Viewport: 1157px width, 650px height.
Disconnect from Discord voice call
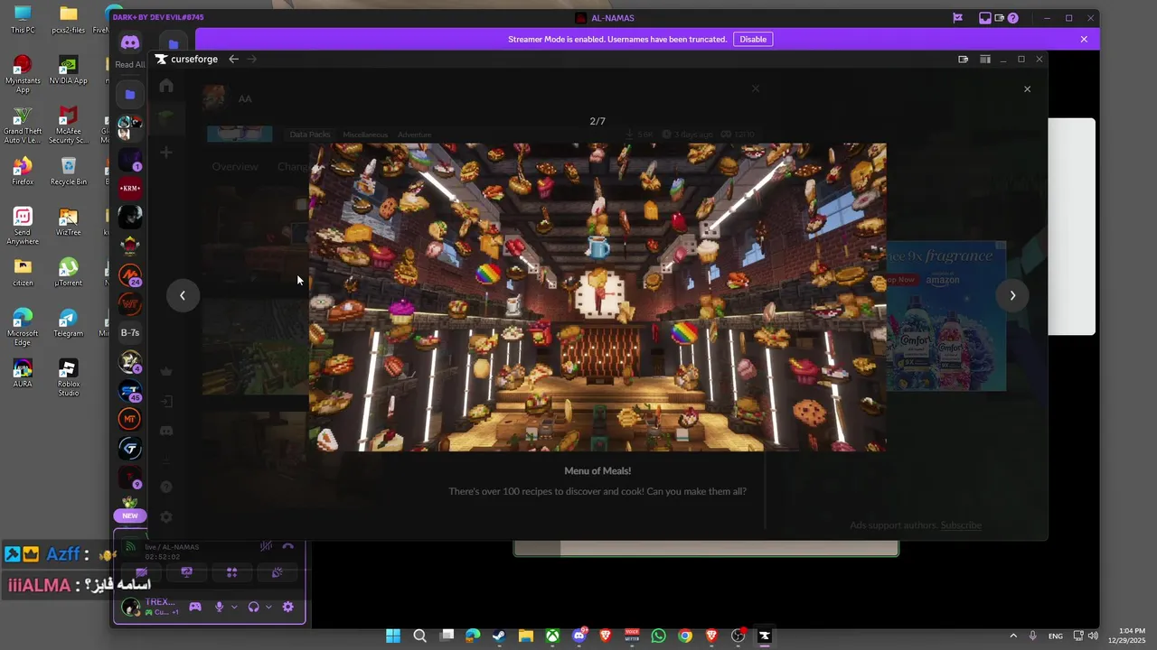(287, 547)
